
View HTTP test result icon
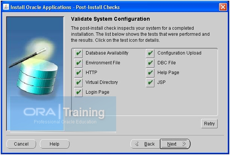pos(78,73)
